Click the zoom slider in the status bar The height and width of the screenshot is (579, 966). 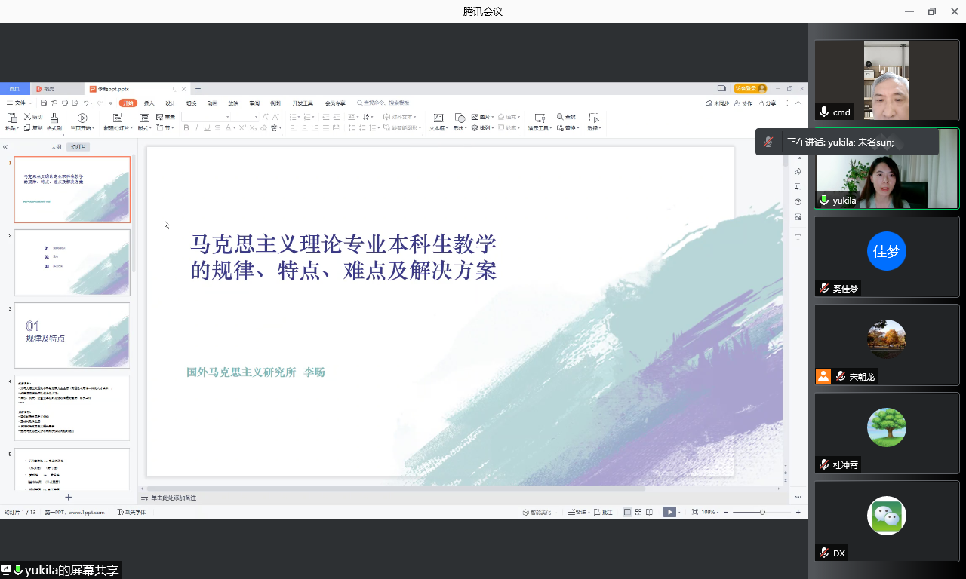(762, 512)
